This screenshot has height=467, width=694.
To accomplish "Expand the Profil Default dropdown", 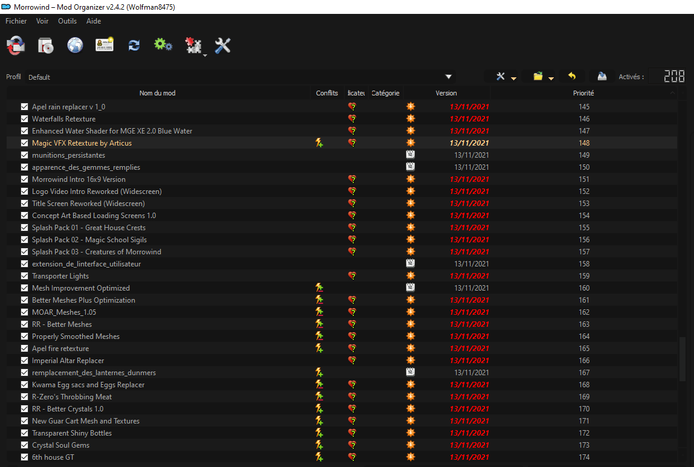I will (x=448, y=77).
